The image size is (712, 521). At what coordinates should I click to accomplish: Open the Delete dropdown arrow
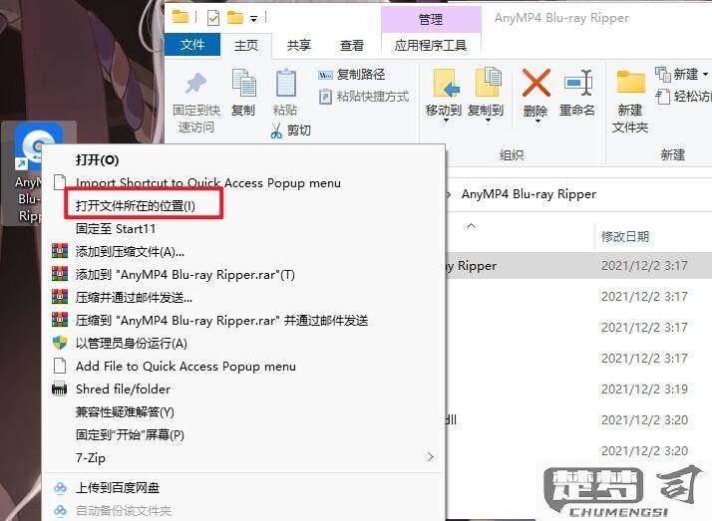tap(537, 122)
